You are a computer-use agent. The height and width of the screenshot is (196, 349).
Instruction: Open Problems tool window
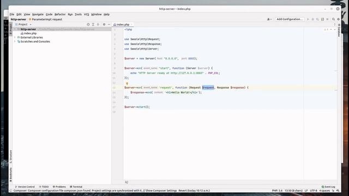point(59,187)
